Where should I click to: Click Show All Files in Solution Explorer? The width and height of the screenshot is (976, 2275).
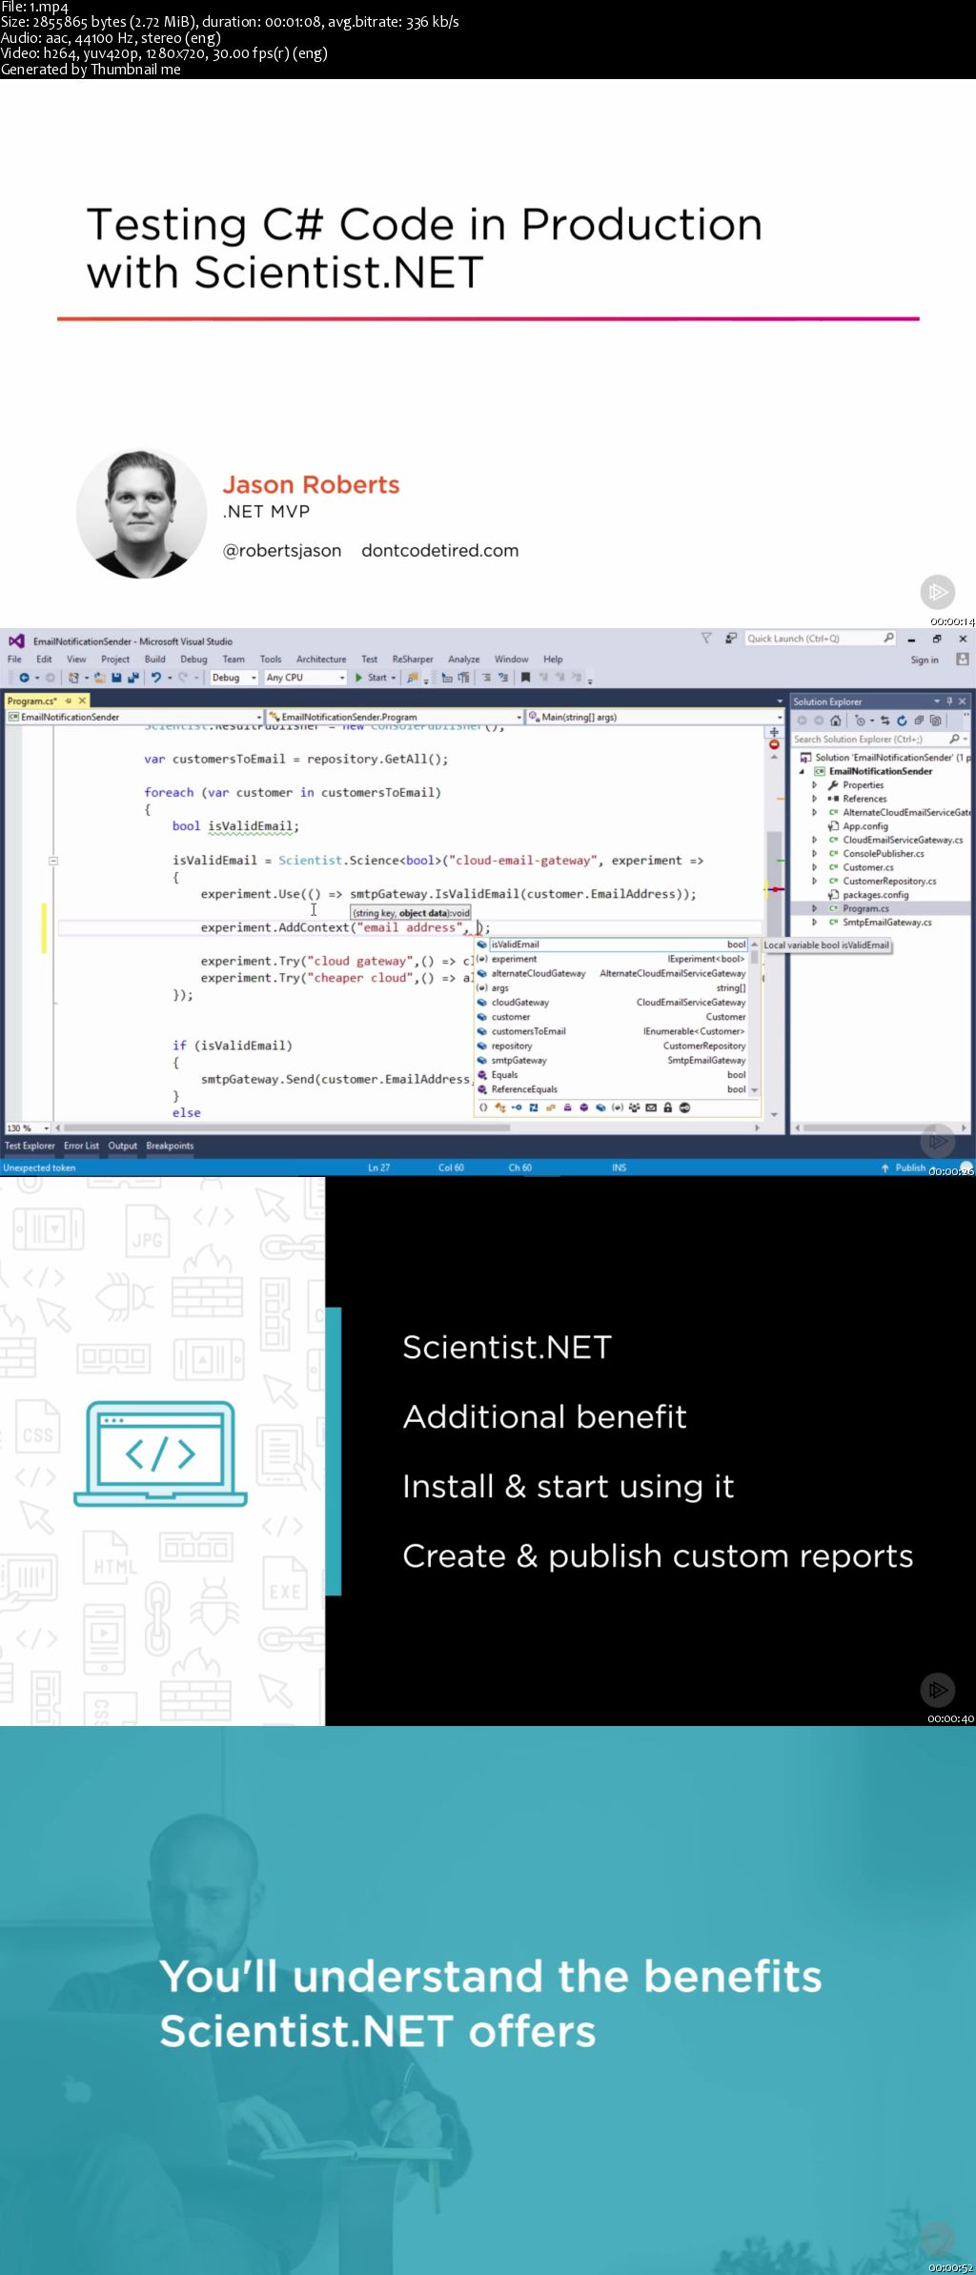(936, 721)
